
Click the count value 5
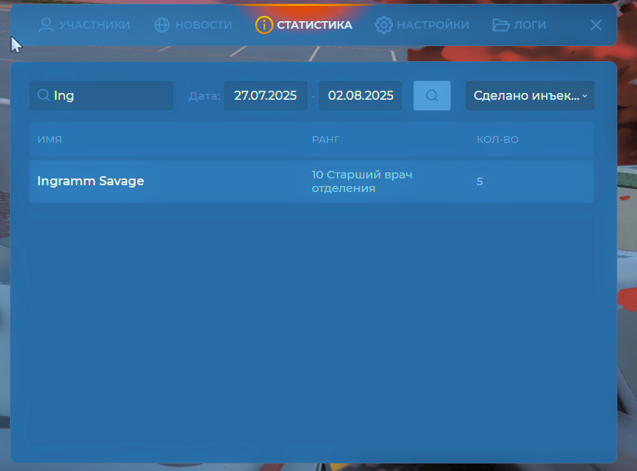point(479,181)
